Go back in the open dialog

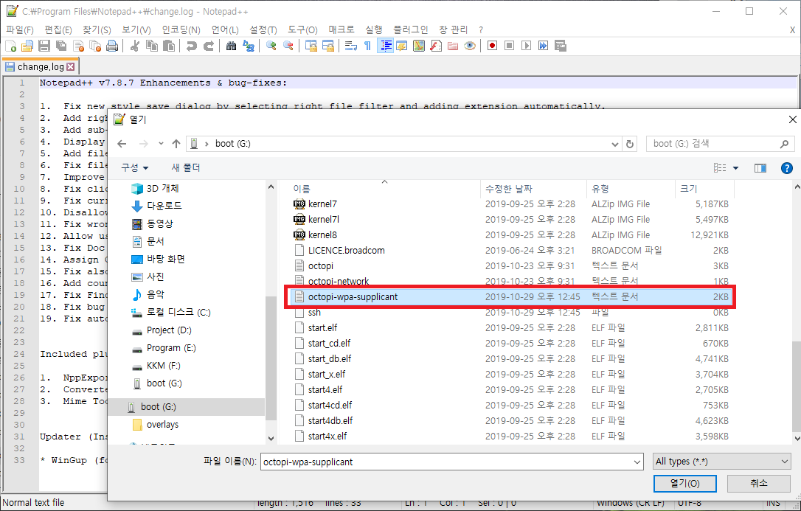(x=122, y=144)
